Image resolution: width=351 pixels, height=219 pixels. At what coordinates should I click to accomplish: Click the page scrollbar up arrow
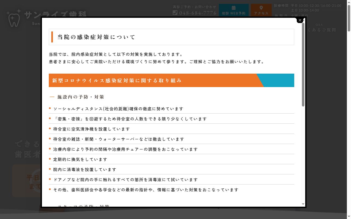point(349,2)
